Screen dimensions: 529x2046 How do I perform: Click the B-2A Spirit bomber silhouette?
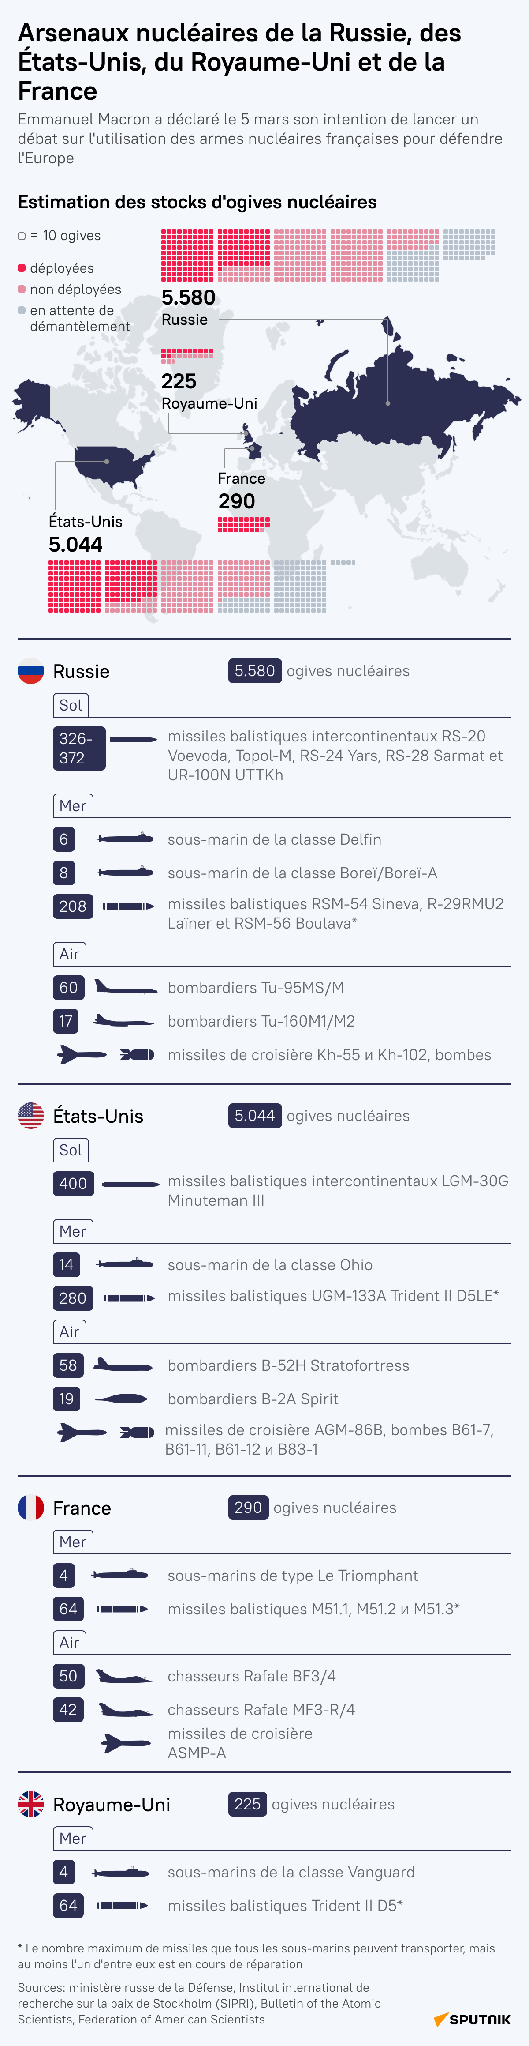click(121, 1399)
